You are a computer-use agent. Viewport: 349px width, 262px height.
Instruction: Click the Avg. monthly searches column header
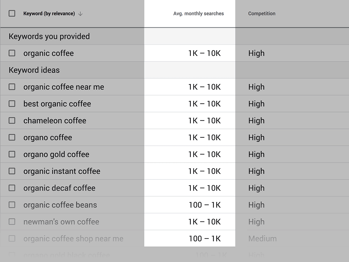(198, 14)
